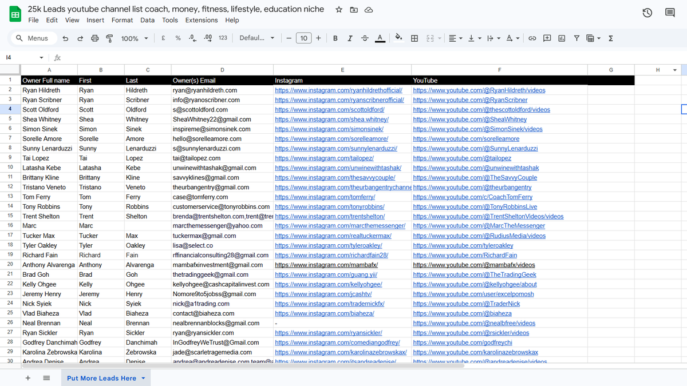
Task: Select the Owner(s) Email header cell
Action: (x=222, y=81)
